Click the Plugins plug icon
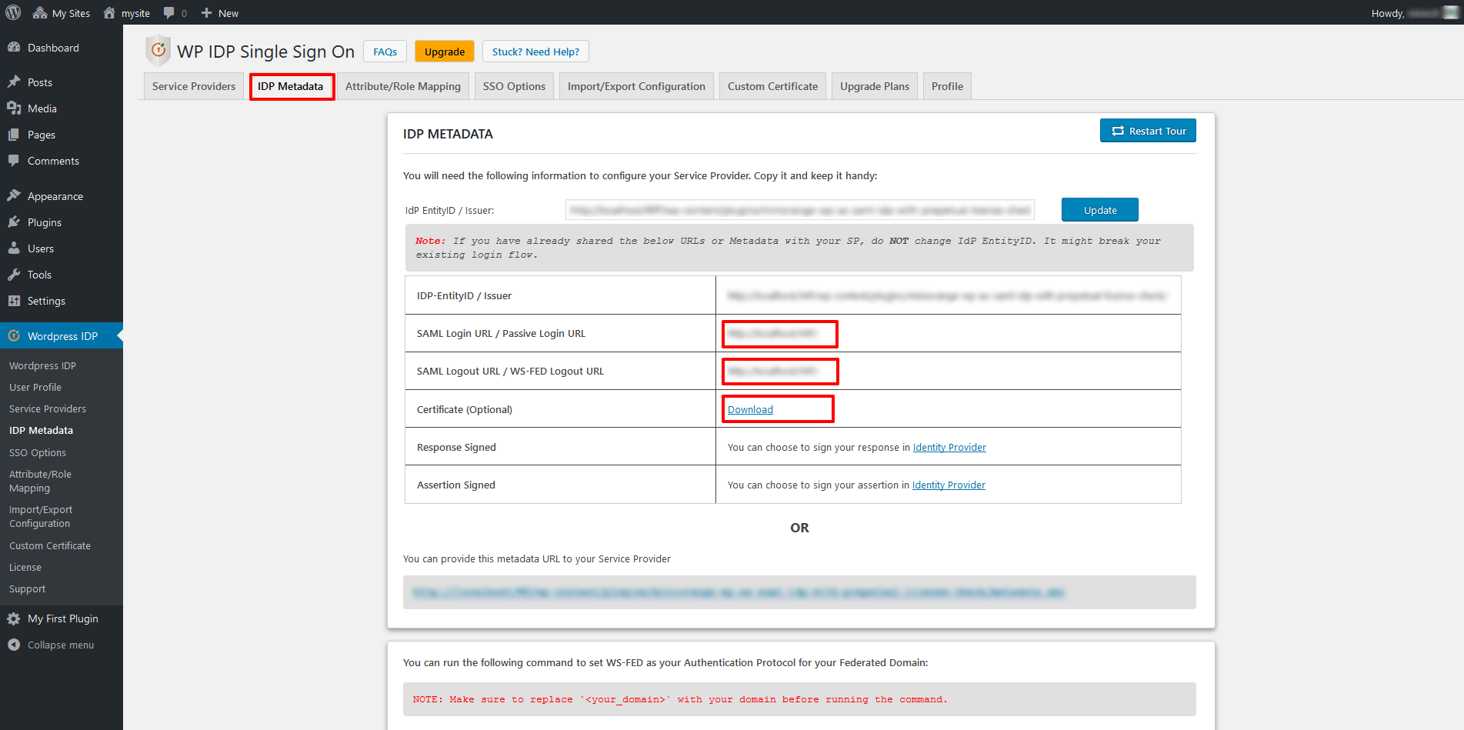Viewport: 1464px width, 730px height. [x=14, y=222]
